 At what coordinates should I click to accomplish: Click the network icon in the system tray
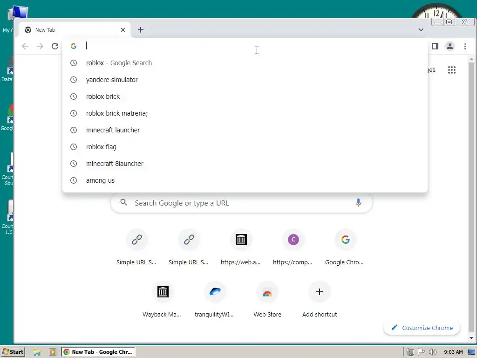[410, 352]
